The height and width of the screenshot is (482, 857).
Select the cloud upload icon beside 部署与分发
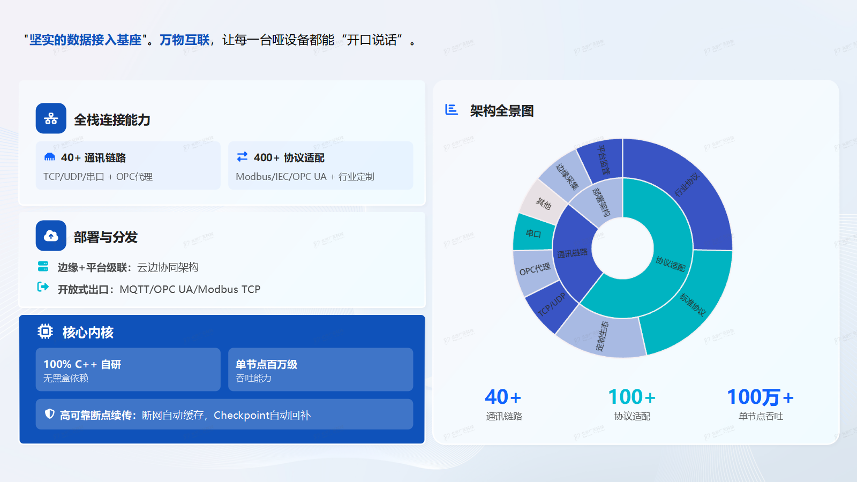50,236
